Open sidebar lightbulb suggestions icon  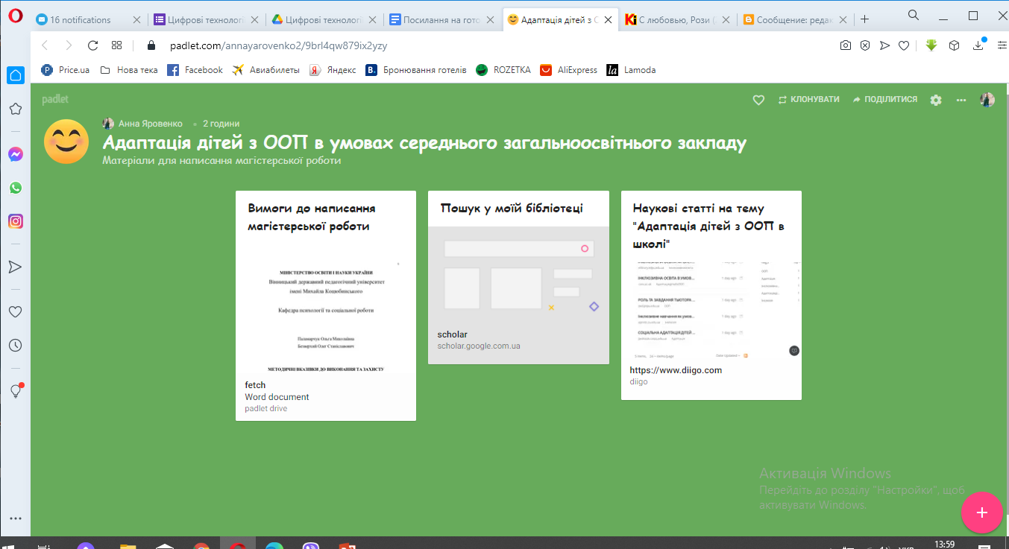point(15,391)
